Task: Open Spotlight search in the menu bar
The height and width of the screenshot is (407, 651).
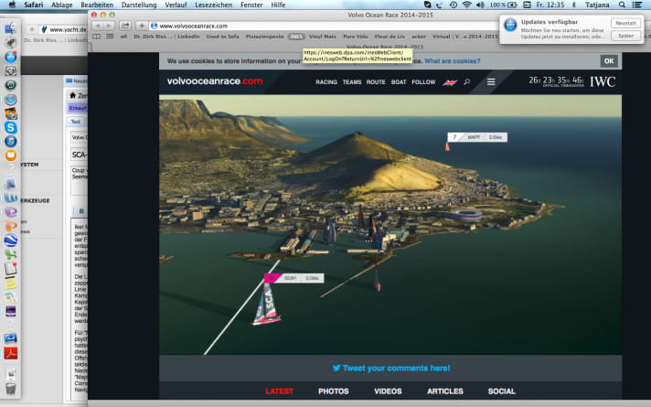Action: [x=622, y=5]
